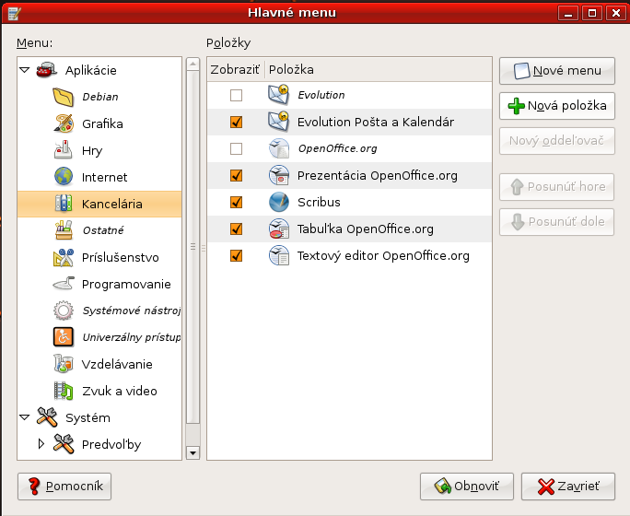This screenshot has width=630, height=516.
Task: Select the Zvuk a video entry
Action: (120, 391)
